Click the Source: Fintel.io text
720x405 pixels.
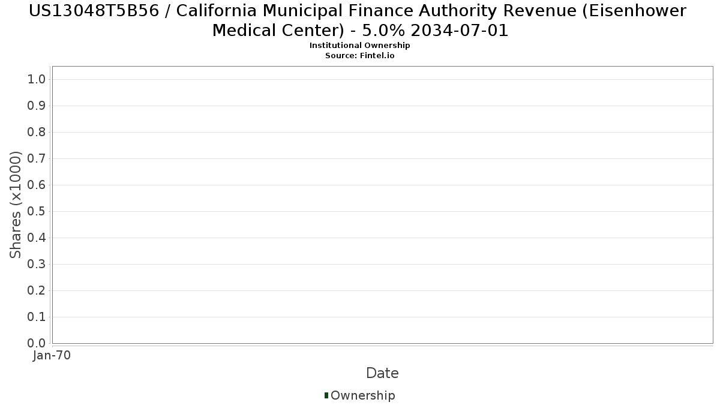coord(359,55)
